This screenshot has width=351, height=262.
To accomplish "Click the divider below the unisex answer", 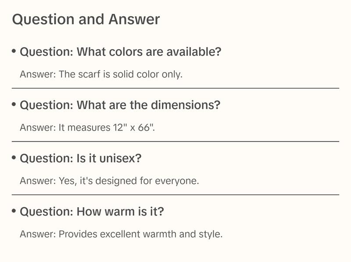I will tap(175, 195).
